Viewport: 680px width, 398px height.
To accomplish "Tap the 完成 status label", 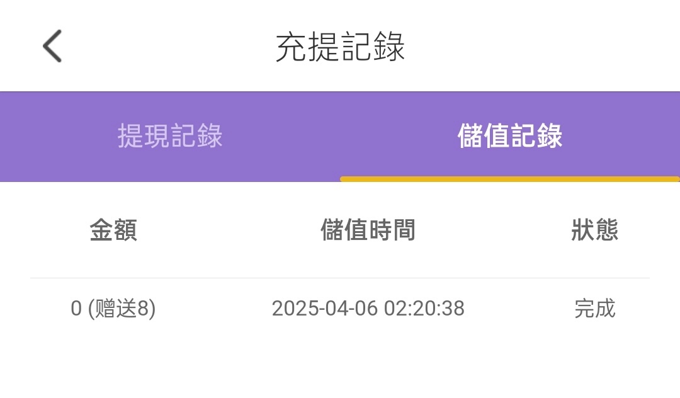I will tap(594, 309).
